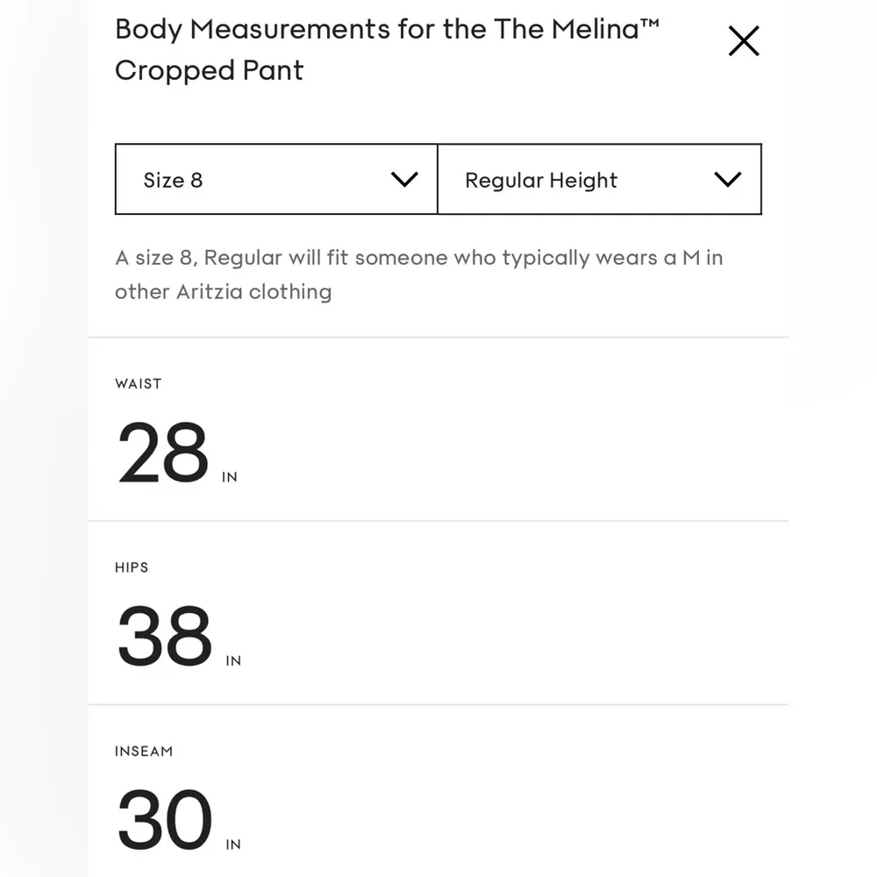This screenshot has height=877, width=877.
Task: Click the IN unit beside 38
Action: click(233, 661)
